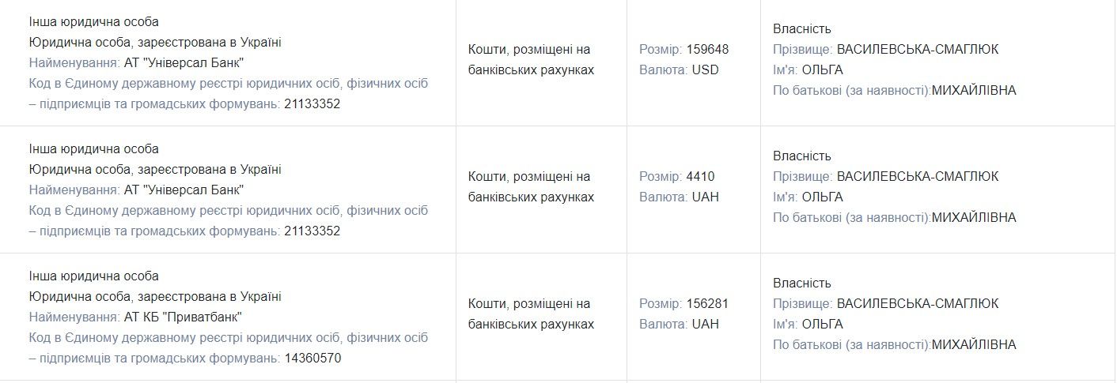
Task: Select the АТ КБ "Приватбанк" name
Action: [183, 317]
